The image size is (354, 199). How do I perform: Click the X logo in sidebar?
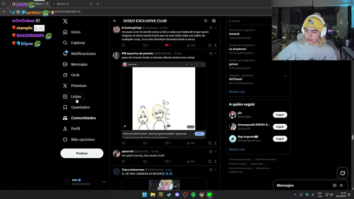tap(65, 21)
